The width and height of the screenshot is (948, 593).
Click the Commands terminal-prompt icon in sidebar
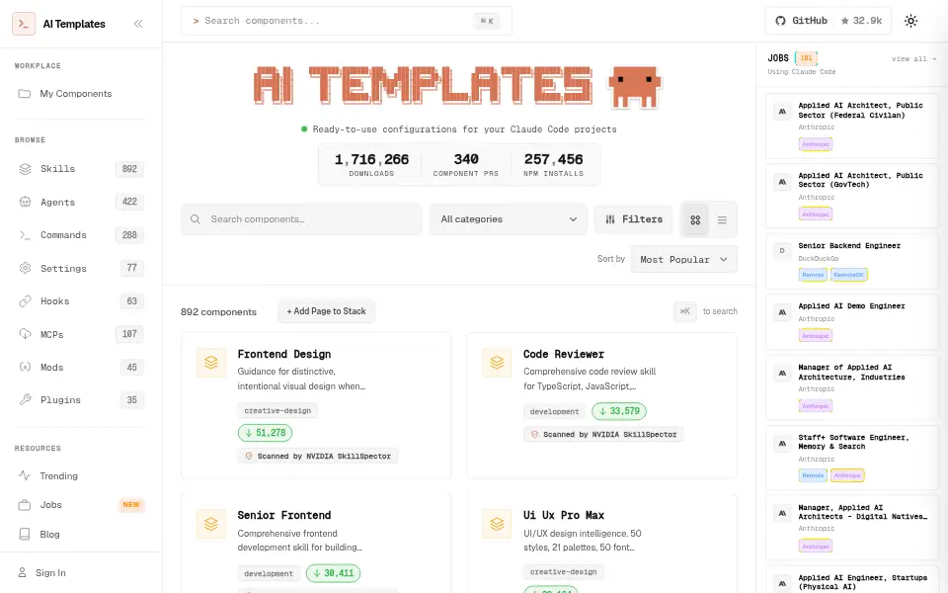tap(25, 235)
